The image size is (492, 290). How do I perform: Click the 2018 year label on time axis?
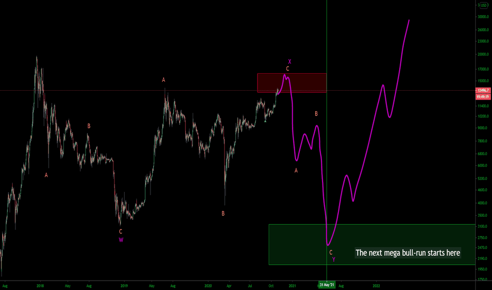click(40, 286)
